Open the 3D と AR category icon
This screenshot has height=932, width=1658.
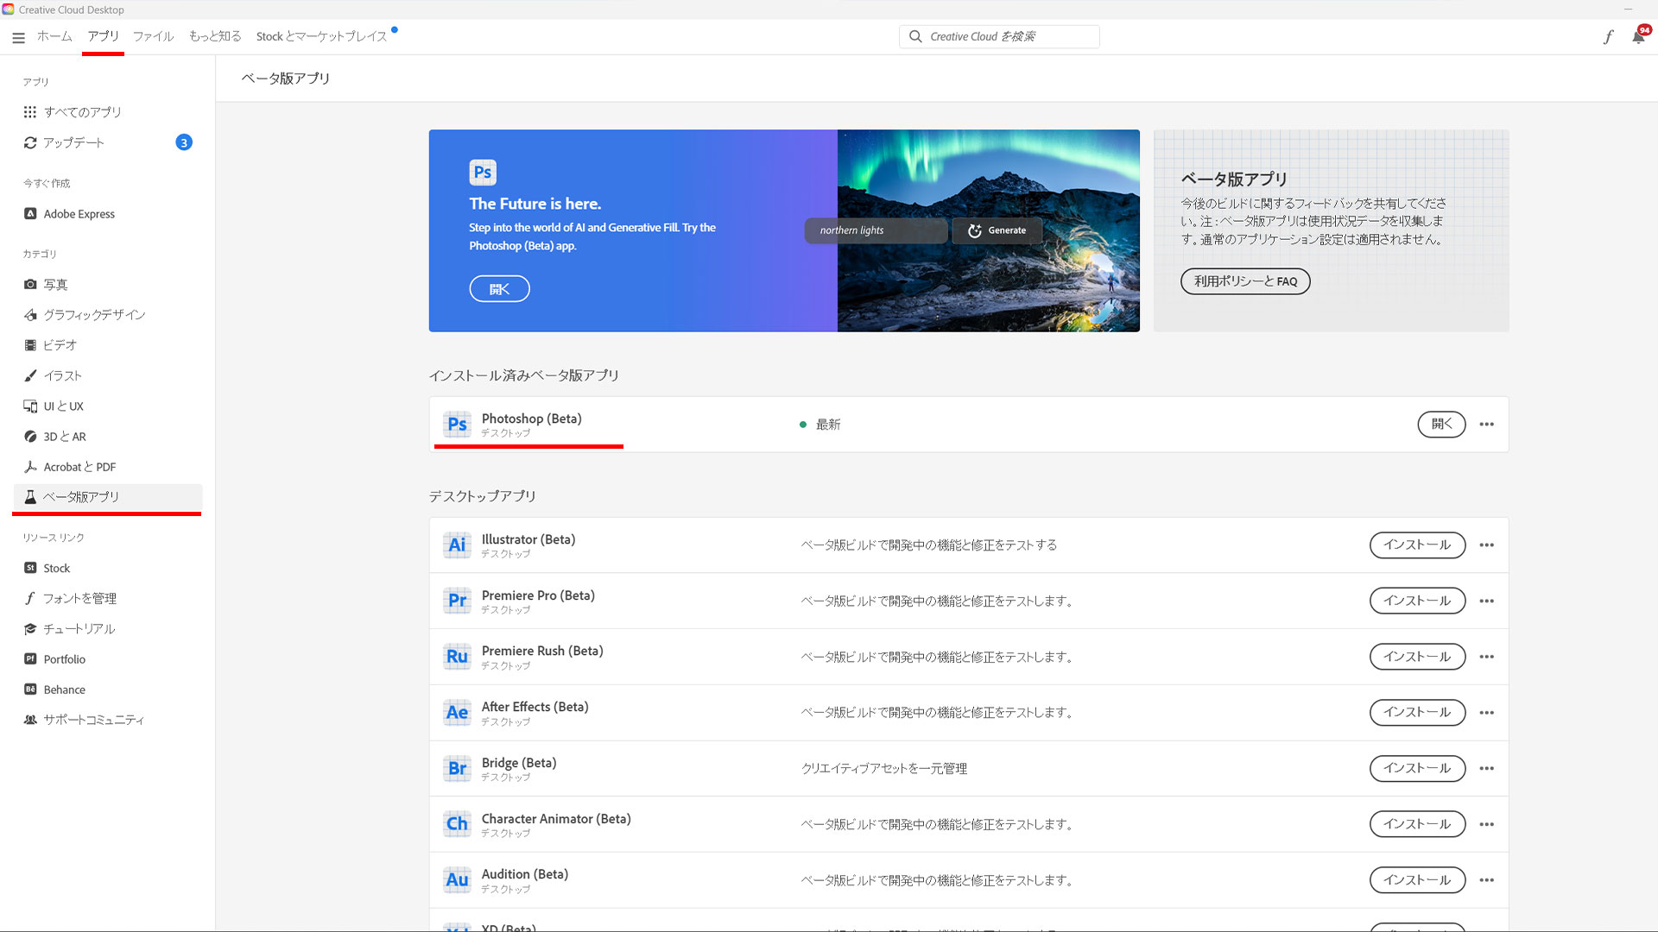(x=30, y=436)
